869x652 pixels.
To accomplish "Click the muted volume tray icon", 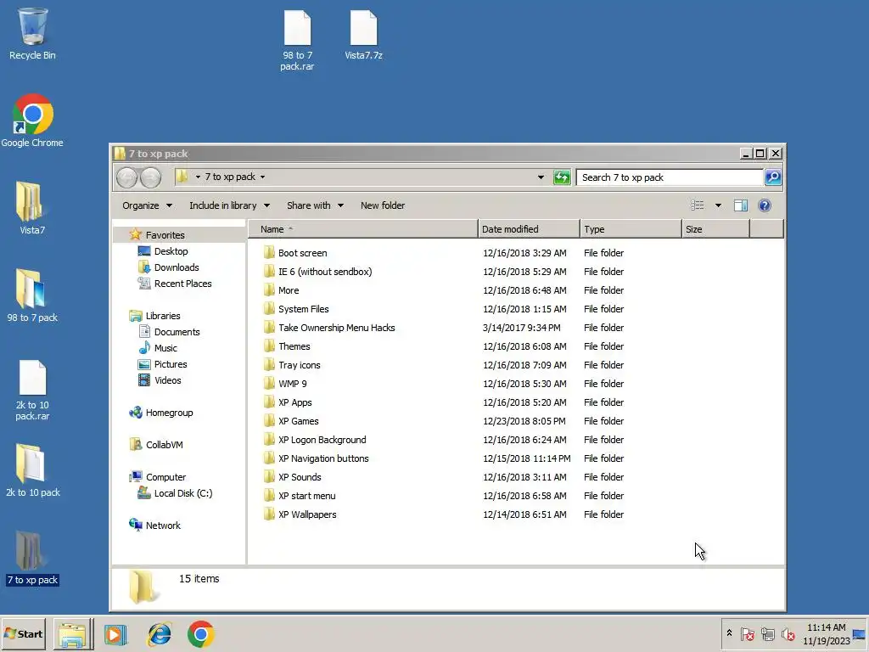I will pos(788,633).
